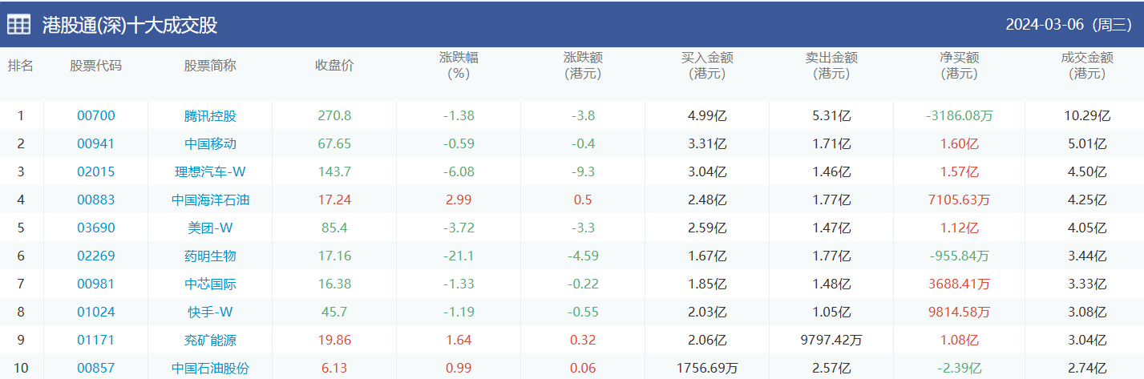Click stock code 00857

96,368
